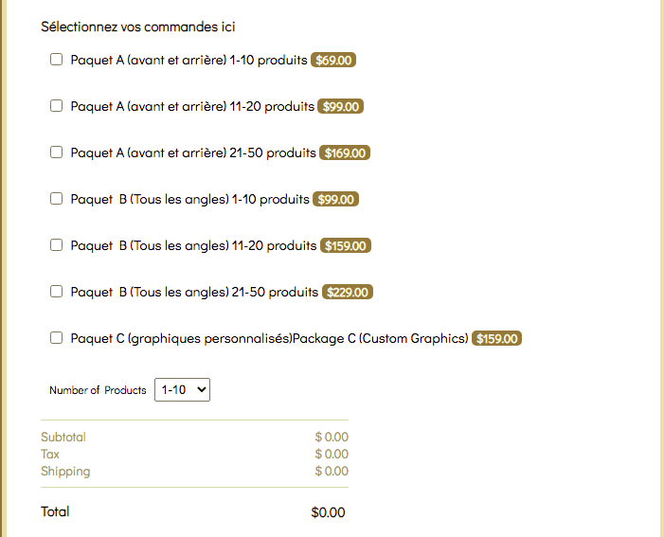This screenshot has height=537, width=664.
Task: Click the "Number of Products" label text
Action: click(x=98, y=390)
